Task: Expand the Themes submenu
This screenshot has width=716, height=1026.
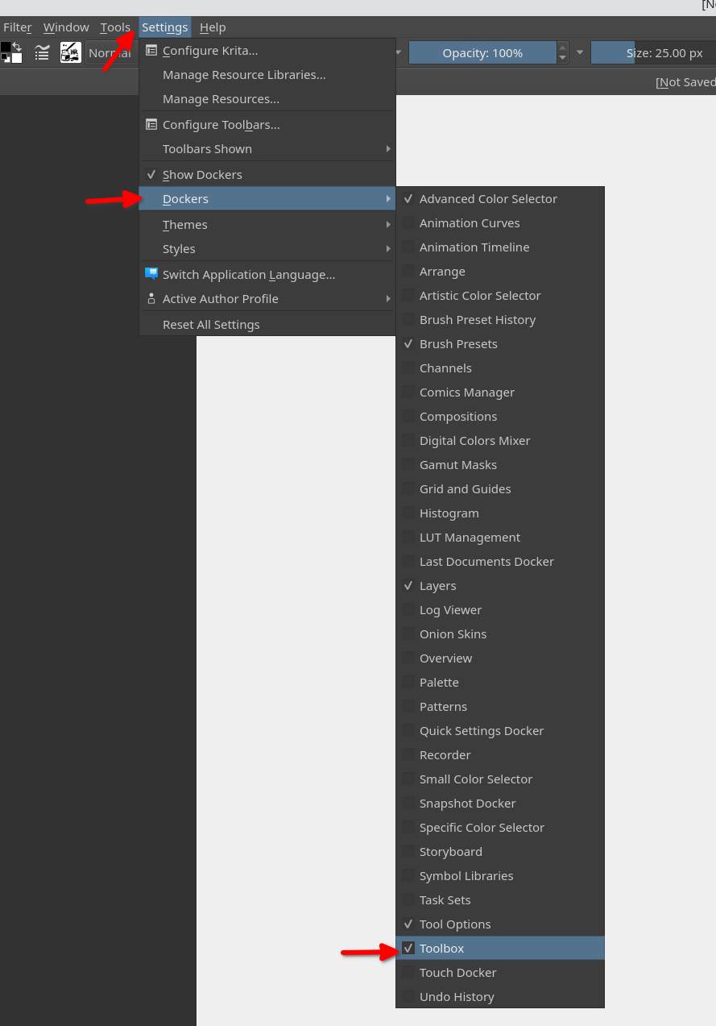Action: 185,224
